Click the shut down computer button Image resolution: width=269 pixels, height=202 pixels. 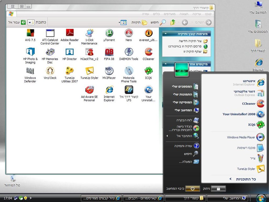(x=193, y=189)
